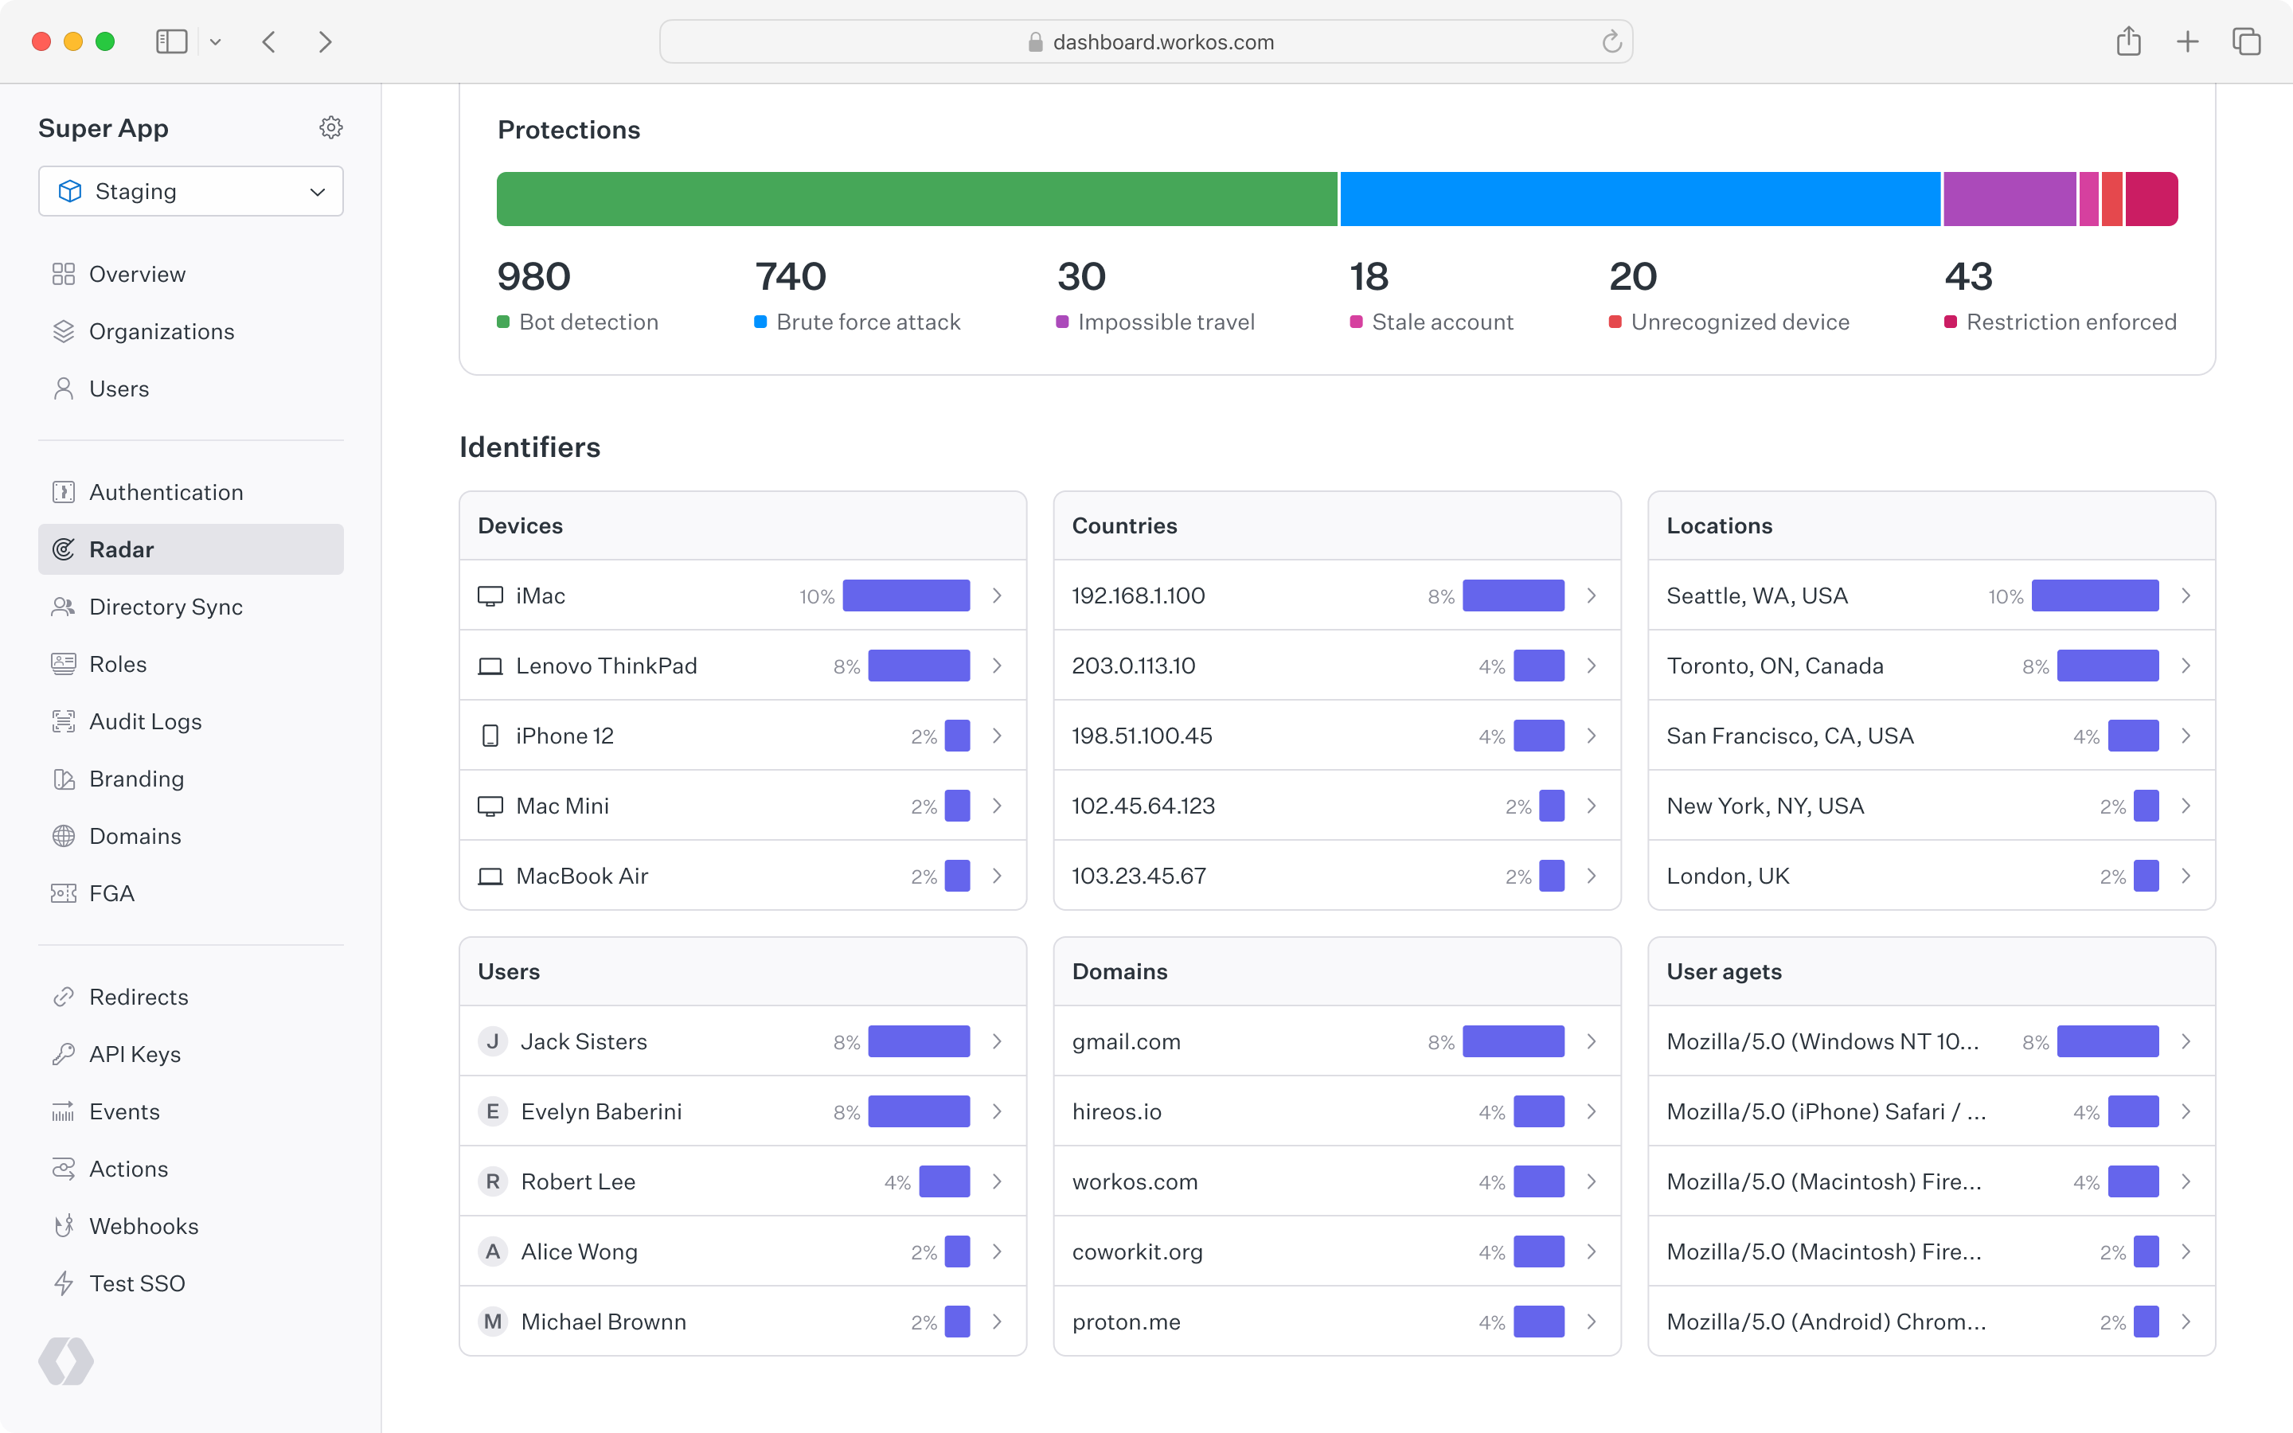The height and width of the screenshot is (1433, 2293).
Task: Expand iMac device row chevron
Action: coord(997,596)
